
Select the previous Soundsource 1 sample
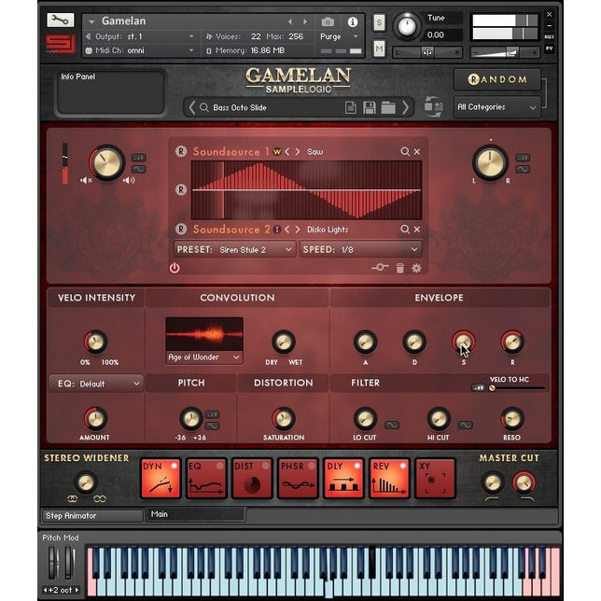click(x=287, y=152)
